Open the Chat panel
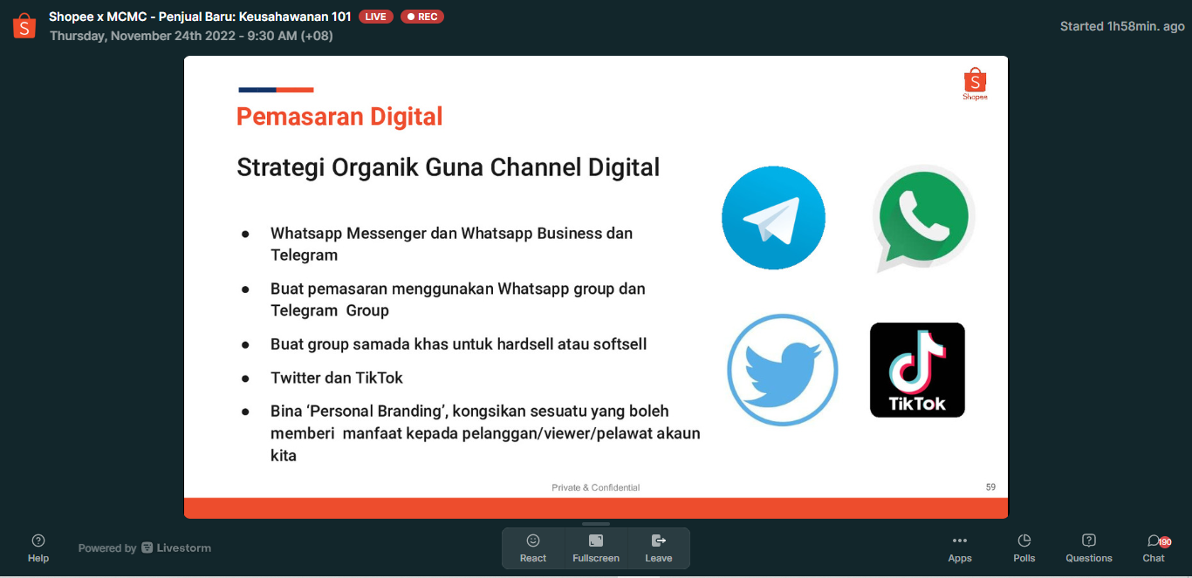The height and width of the screenshot is (578, 1192). click(x=1154, y=548)
